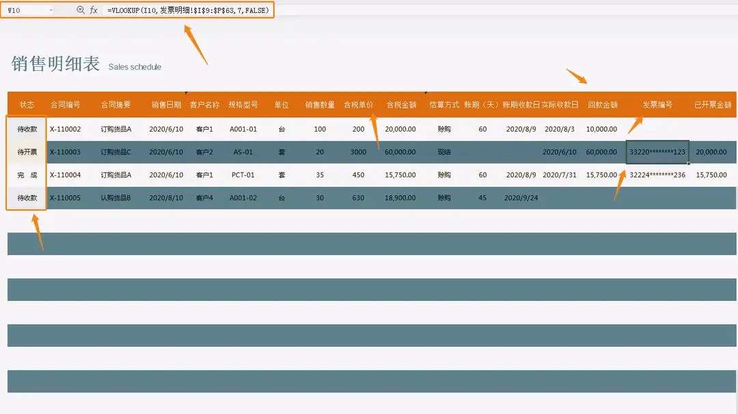Click repayment amount 10,000.00

click(x=601, y=129)
